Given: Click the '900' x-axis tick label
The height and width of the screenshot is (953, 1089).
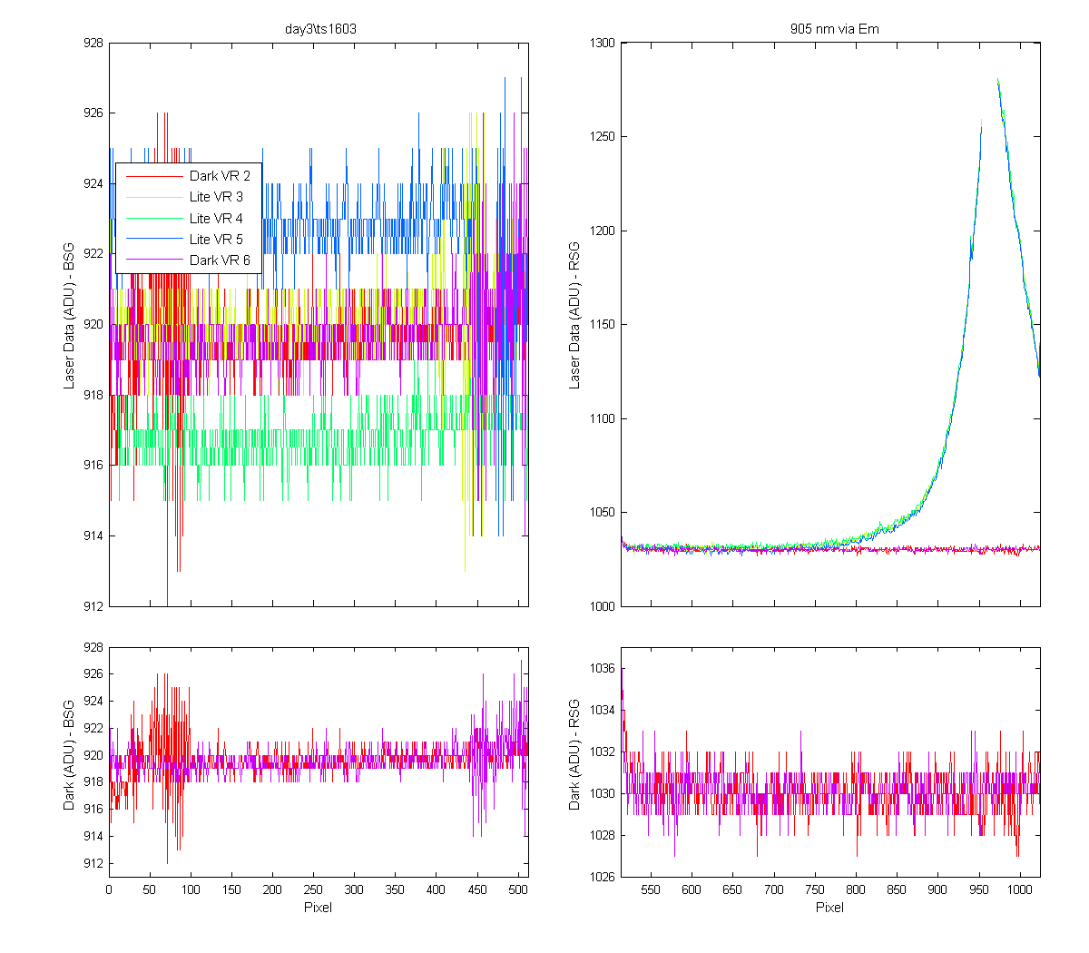Looking at the screenshot, I should 937,890.
